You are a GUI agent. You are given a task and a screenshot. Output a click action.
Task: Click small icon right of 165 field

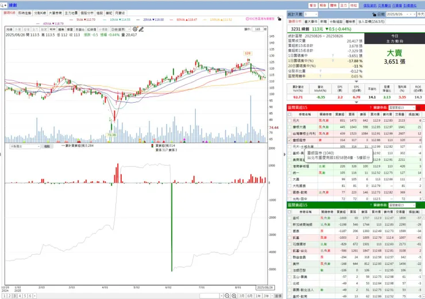[x=265, y=29]
